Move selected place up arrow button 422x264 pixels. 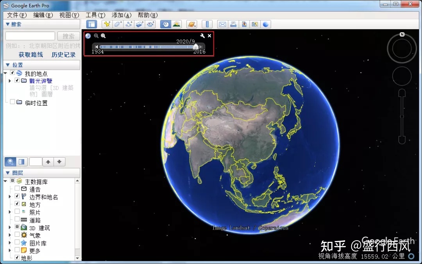tap(48, 162)
